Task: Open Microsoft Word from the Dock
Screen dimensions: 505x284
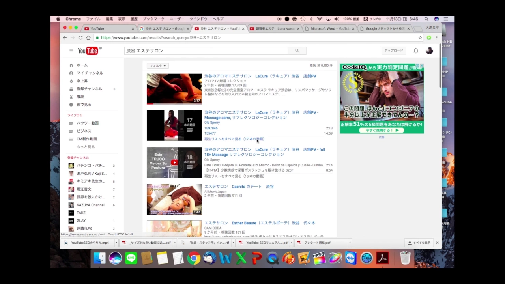Action: click(225, 258)
